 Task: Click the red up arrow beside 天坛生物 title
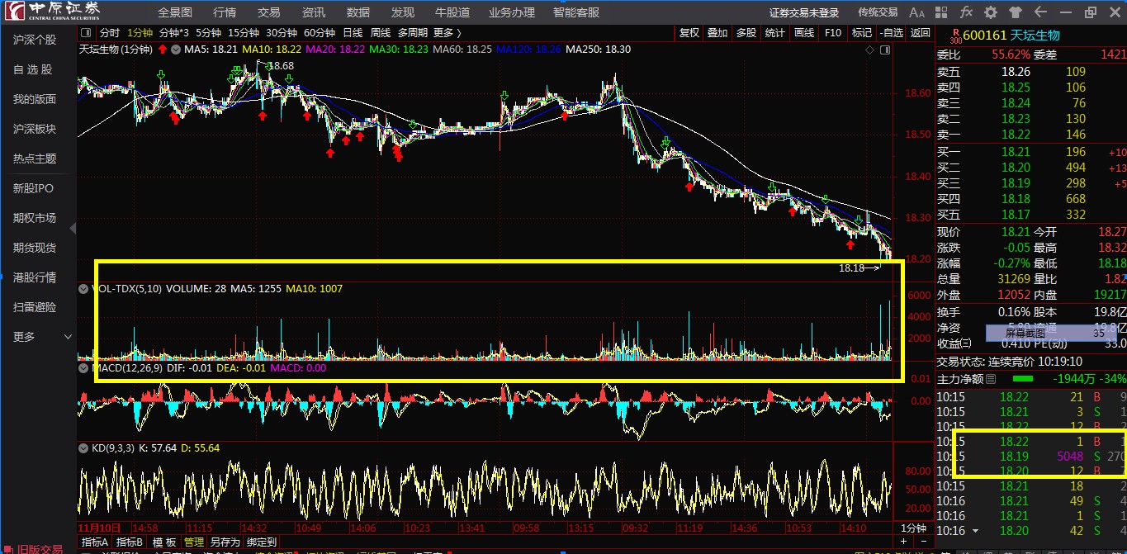pyautogui.click(x=162, y=50)
